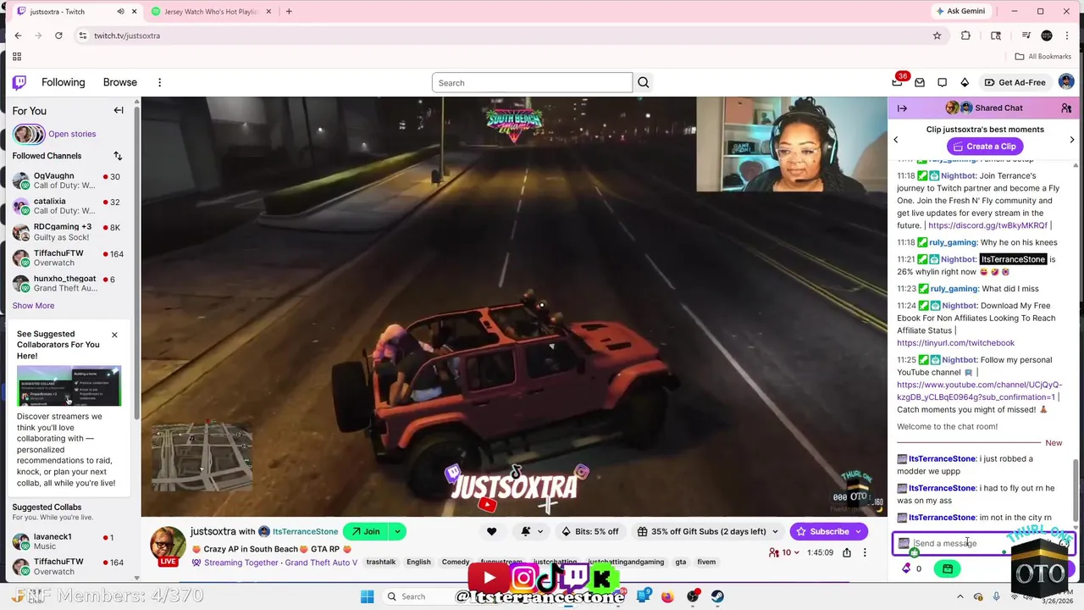Click the Subscribe button
Image resolution: width=1084 pixels, height=610 pixels.
pos(822,531)
